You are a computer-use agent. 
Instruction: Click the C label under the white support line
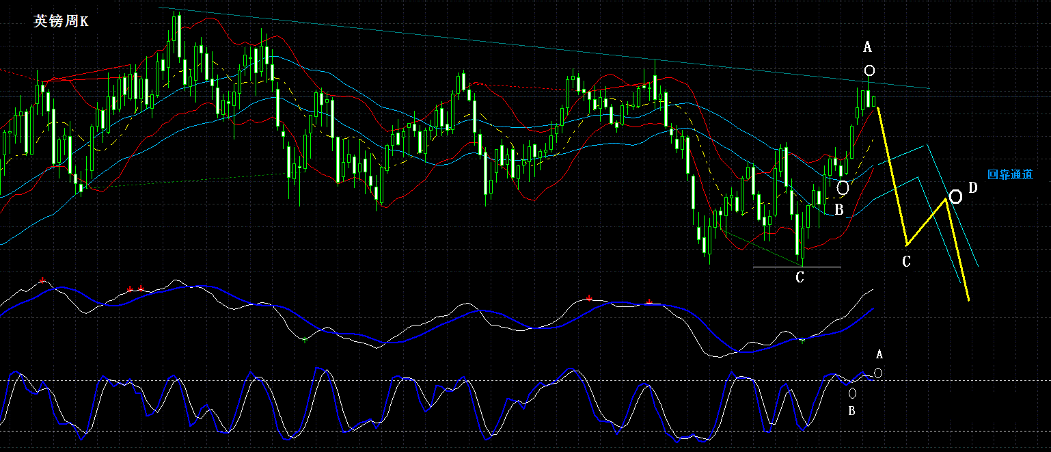tap(800, 278)
